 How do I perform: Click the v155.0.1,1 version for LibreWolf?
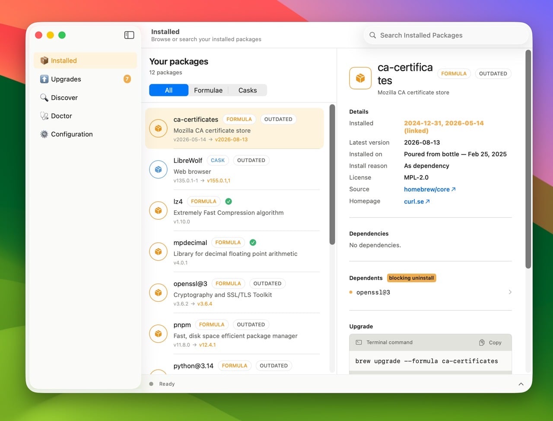pyautogui.click(x=219, y=181)
